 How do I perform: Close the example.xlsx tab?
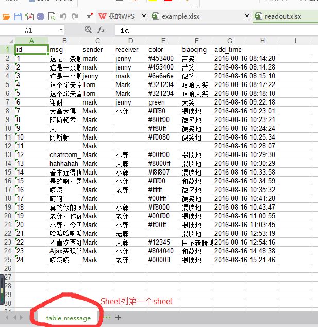(x=247, y=16)
